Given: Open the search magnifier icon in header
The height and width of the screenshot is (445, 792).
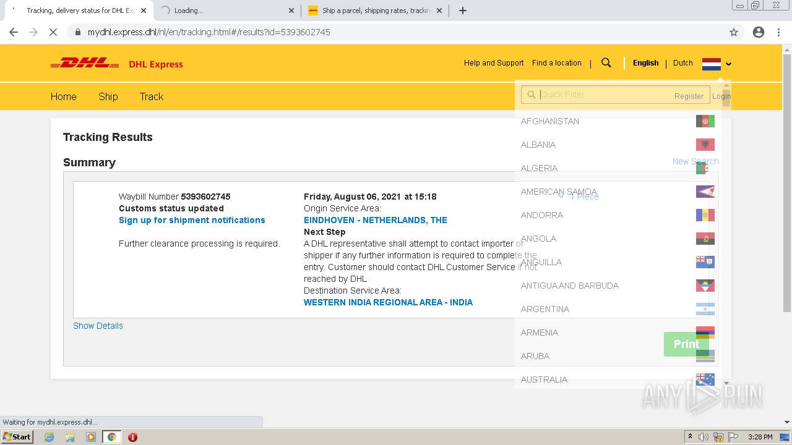Looking at the screenshot, I should [x=606, y=62].
